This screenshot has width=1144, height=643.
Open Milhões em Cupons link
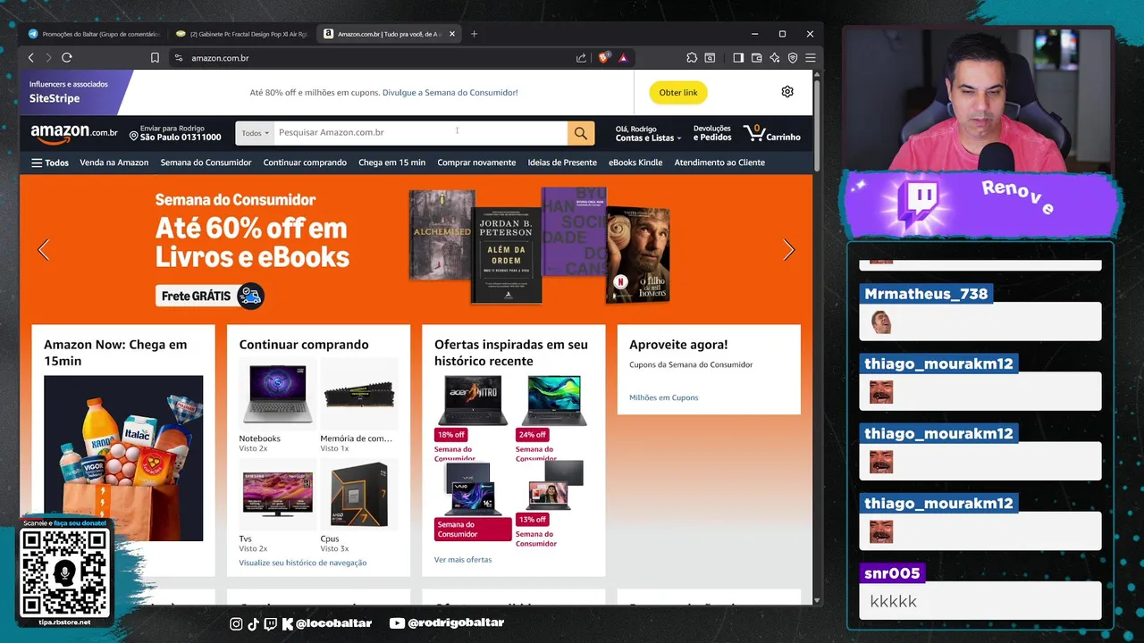[x=663, y=397]
